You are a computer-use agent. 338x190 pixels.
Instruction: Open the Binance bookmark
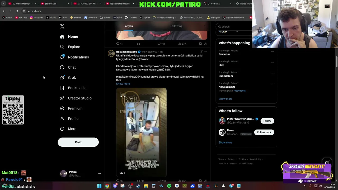(76, 18)
